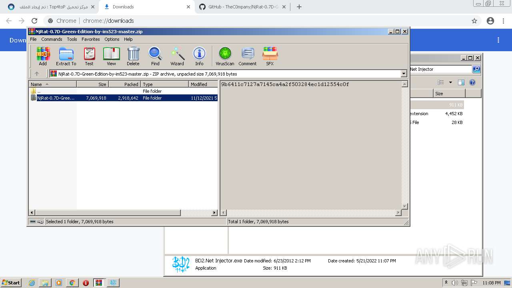
Task: Click Explorer search box 'Net Injector'
Action: click(x=440, y=69)
